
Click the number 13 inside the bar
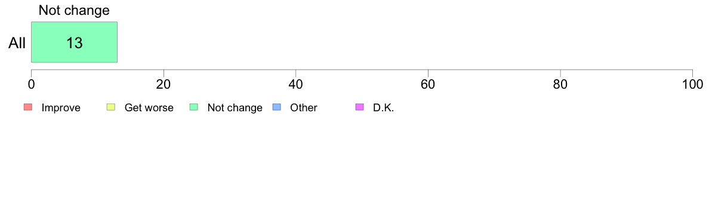(75, 43)
